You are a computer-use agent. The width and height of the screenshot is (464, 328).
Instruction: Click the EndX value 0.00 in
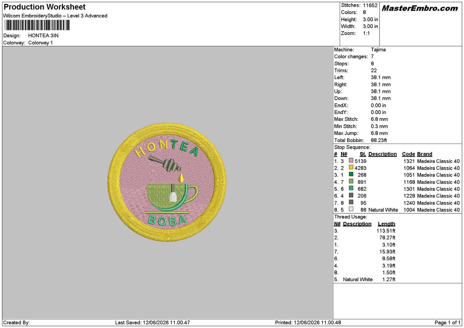tap(378, 105)
